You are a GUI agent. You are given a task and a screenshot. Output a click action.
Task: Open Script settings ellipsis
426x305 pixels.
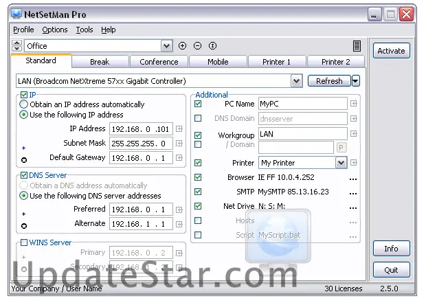pos(353,237)
